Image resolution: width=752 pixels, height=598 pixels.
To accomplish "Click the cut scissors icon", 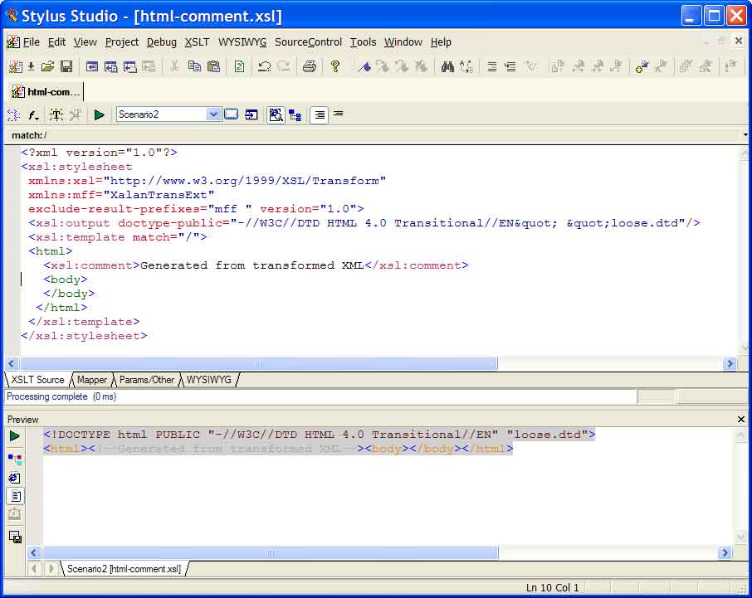I will (x=174, y=66).
